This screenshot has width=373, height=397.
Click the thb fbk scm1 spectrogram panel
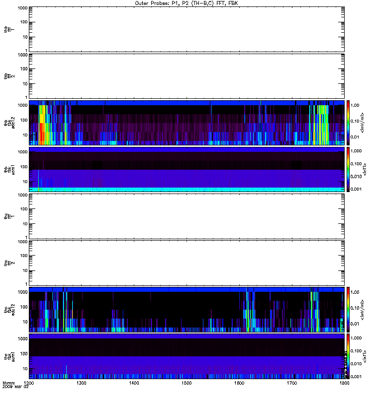(187, 169)
